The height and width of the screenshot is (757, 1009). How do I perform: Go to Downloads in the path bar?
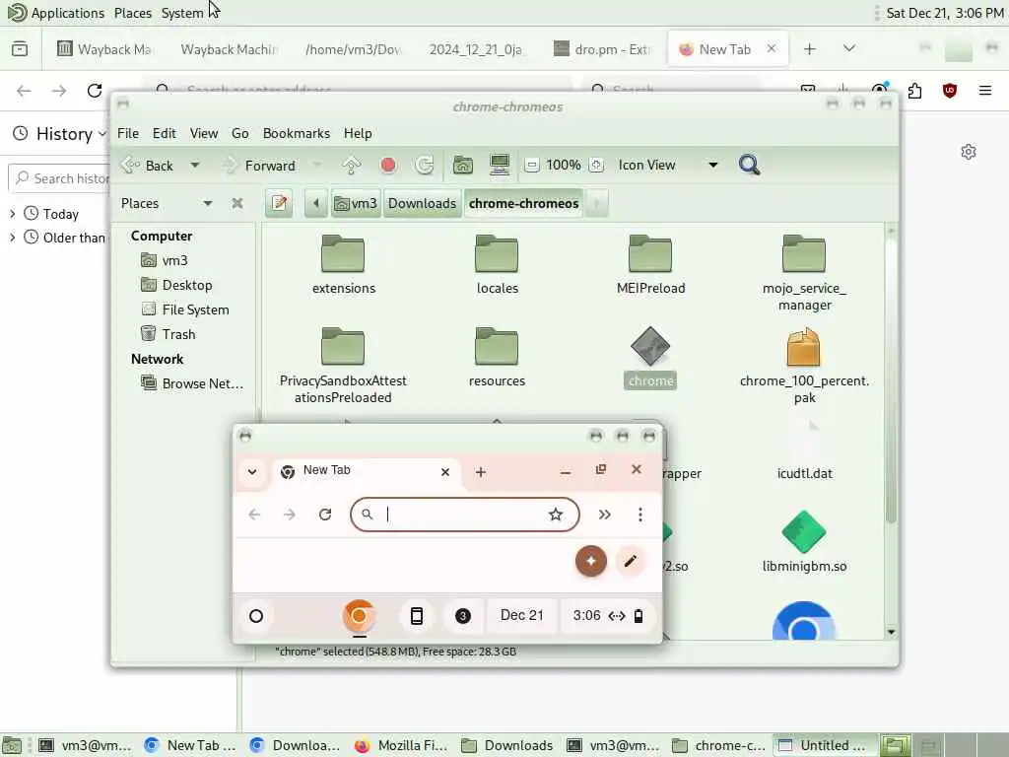(422, 203)
